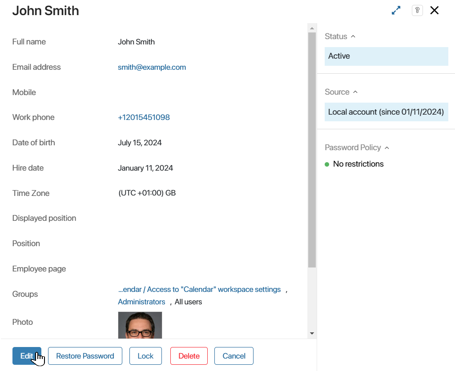Click the vertical scrollbar thumb

click(312, 150)
